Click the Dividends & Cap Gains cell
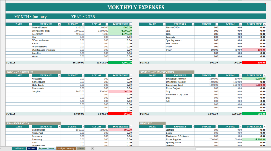 (x=180, y=95)
